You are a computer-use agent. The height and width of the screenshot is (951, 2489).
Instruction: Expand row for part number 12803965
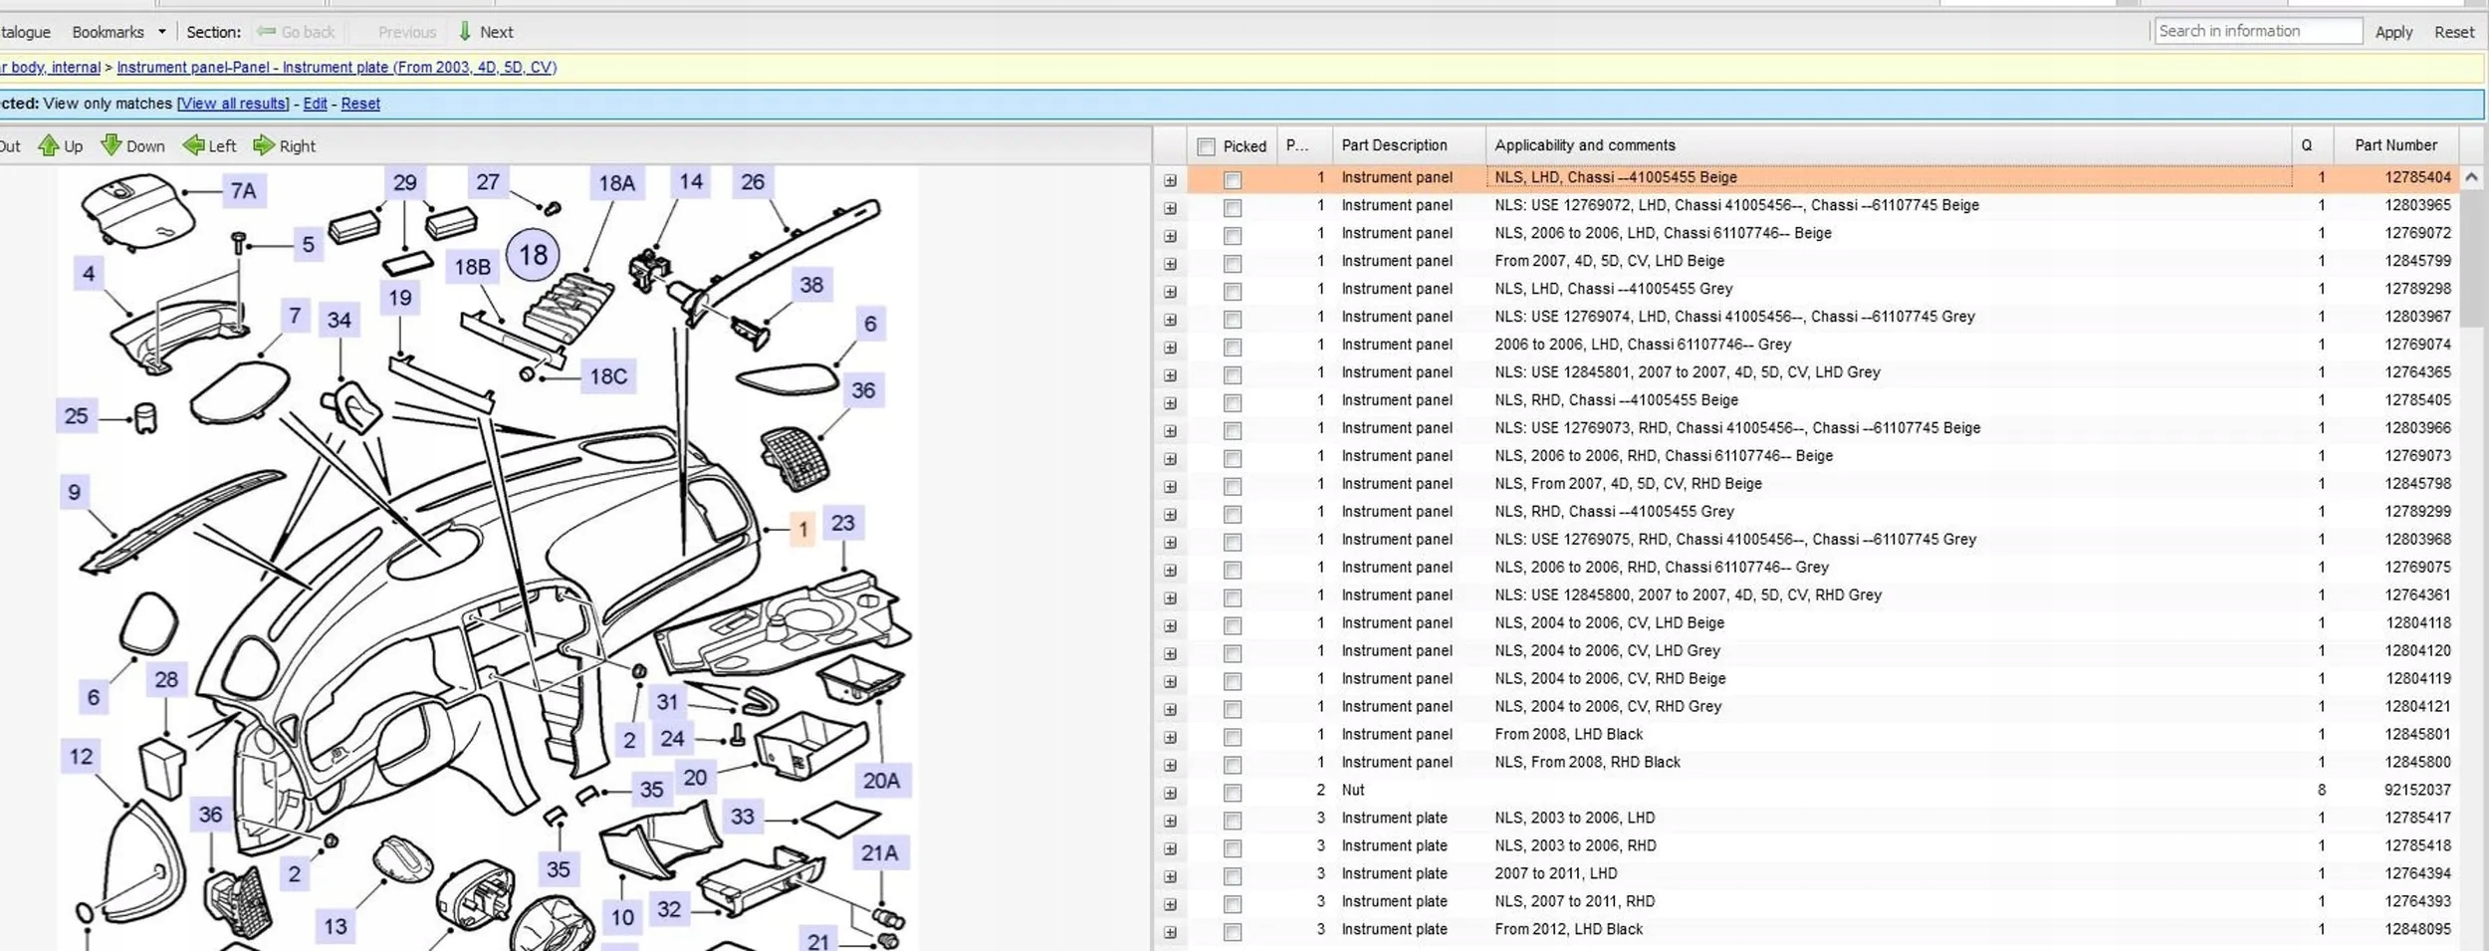point(1170,208)
